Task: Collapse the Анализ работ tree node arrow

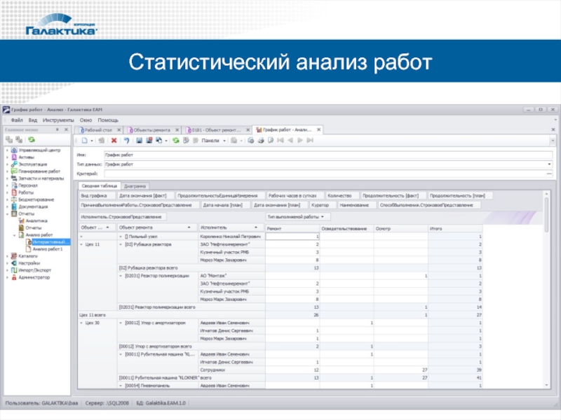Action: pos(14,235)
